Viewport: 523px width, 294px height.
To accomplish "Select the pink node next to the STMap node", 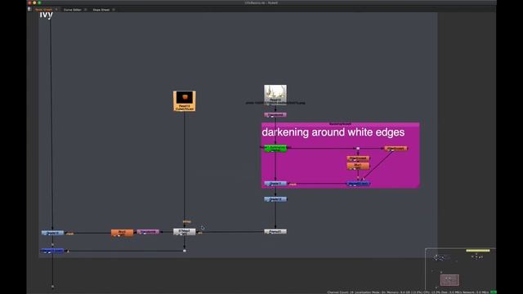I will [x=148, y=232].
